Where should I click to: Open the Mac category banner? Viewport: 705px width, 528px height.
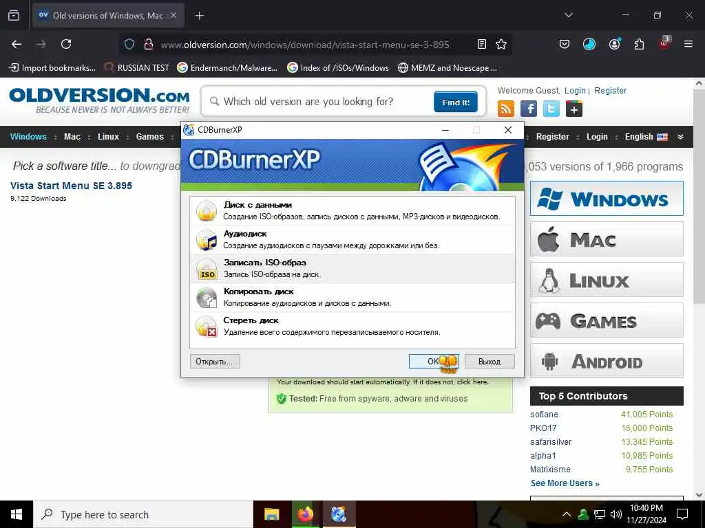(607, 239)
